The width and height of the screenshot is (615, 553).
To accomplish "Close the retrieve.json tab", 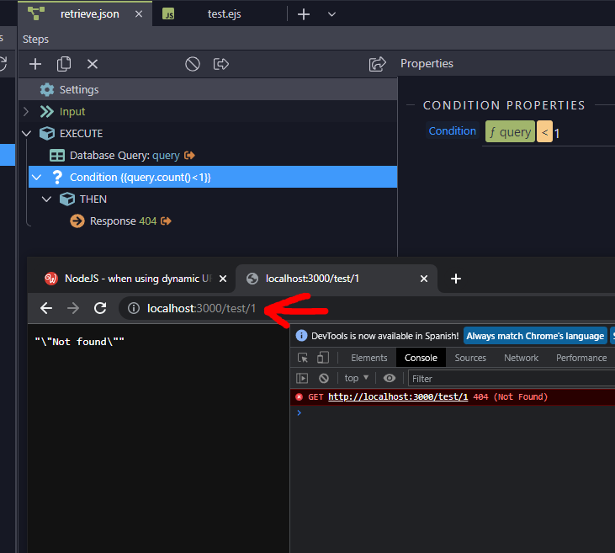I will tap(139, 14).
